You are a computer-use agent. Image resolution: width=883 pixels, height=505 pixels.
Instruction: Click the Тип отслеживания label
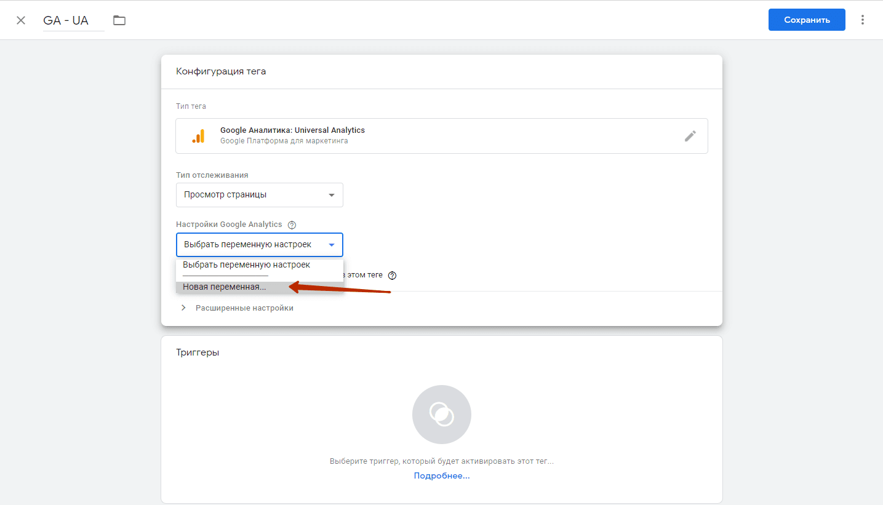click(212, 175)
